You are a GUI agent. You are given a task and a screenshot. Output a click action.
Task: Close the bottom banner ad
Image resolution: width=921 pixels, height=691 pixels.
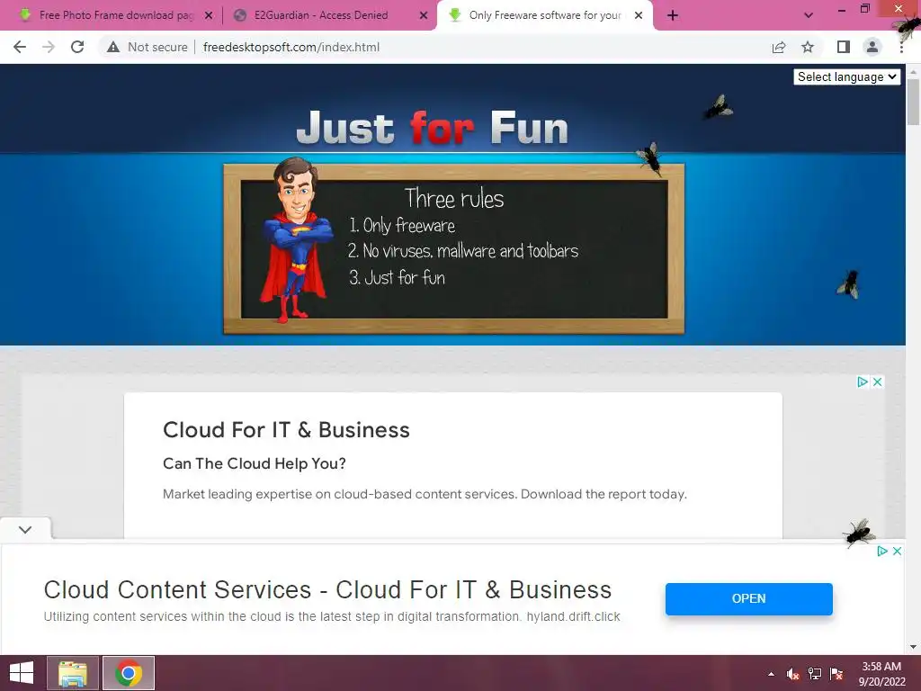tap(897, 552)
